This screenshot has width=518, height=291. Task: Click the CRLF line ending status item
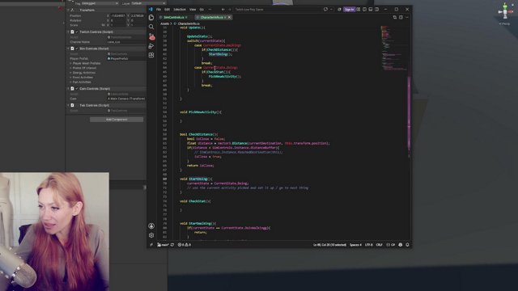coord(380,245)
